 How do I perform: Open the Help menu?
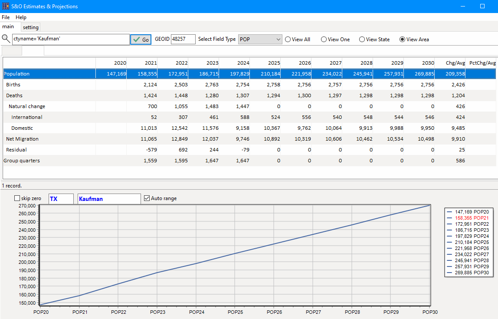tap(21, 17)
